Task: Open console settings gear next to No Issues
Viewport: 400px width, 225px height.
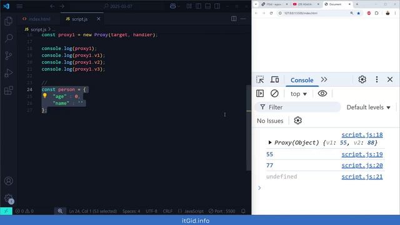Action: coord(297,121)
